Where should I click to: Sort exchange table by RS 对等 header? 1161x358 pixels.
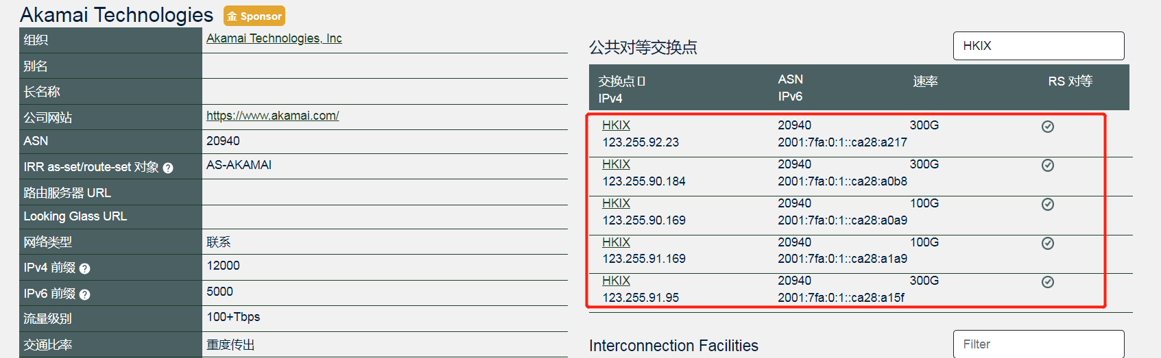[x=1070, y=81]
